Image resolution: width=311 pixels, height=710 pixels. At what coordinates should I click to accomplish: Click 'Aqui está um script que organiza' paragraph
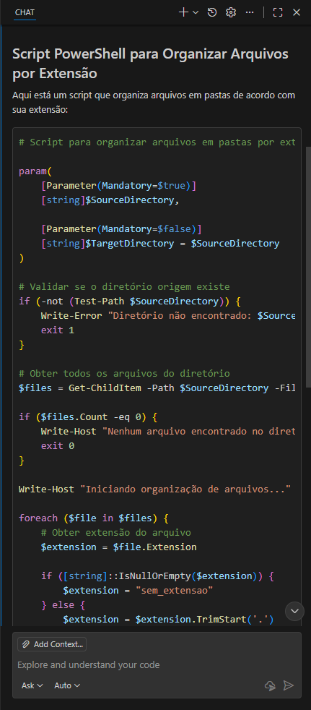[154, 103]
